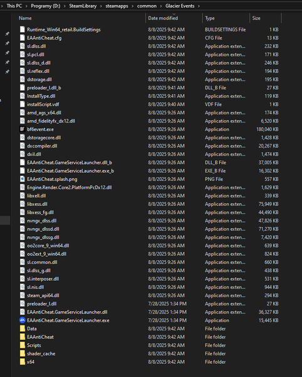Expand breadcrumb chevron after Glacier Events
This screenshot has width=302, height=377.
(x=199, y=6)
